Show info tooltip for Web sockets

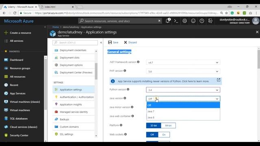126,134
